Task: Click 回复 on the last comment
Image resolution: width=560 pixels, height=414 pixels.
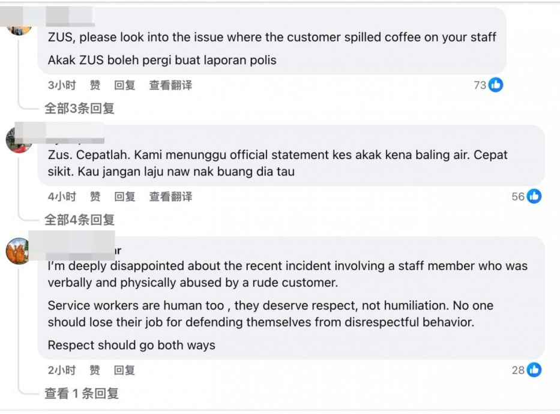Action: pos(124,370)
